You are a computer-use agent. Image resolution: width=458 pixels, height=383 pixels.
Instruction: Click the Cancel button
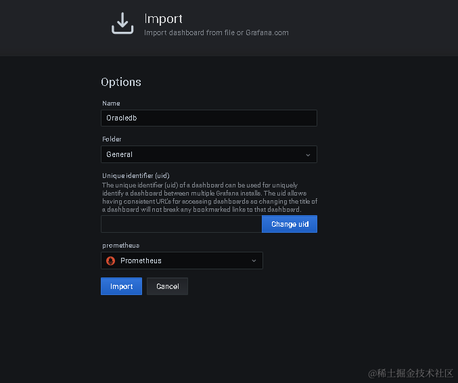pyautogui.click(x=167, y=286)
